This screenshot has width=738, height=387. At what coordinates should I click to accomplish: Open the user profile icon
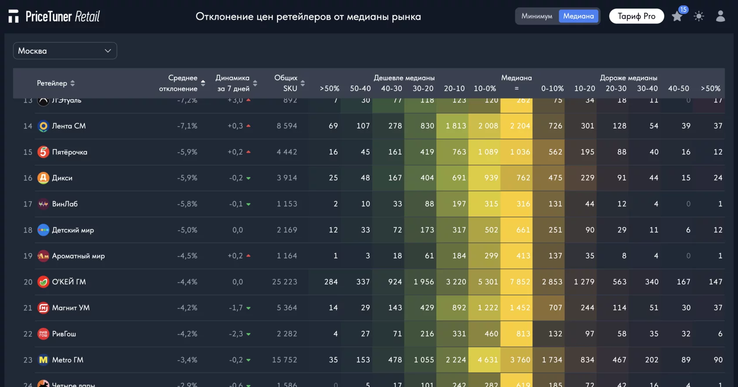pyautogui.click(x=720, y=17)
